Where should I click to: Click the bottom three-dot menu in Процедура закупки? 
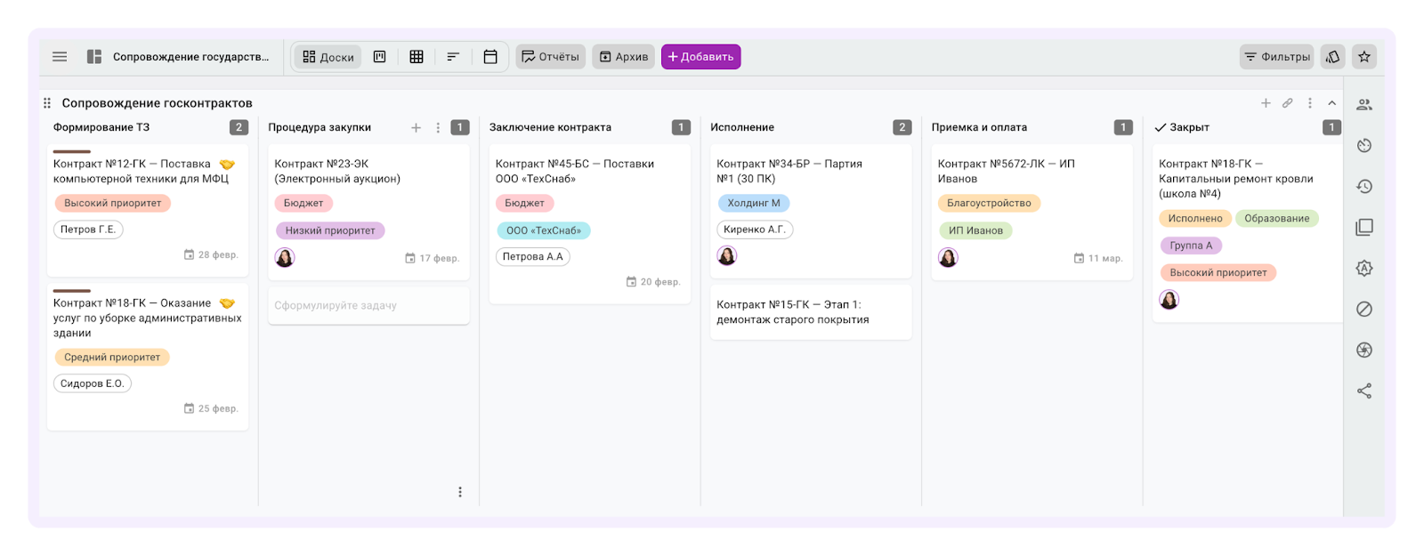[x=460, y=492]
